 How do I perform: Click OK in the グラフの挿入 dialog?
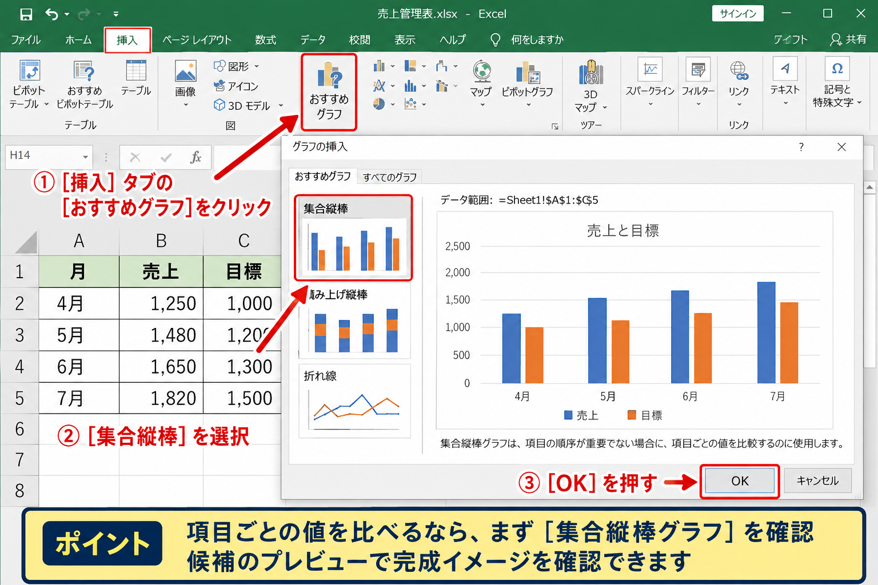pos(740,481)
